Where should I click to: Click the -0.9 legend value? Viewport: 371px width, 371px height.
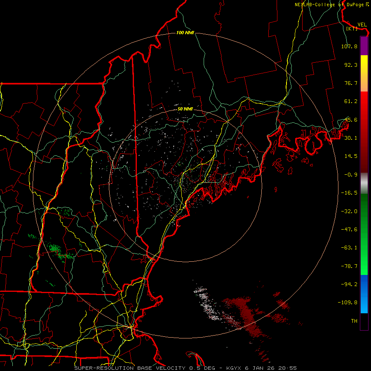click(351, 175)
